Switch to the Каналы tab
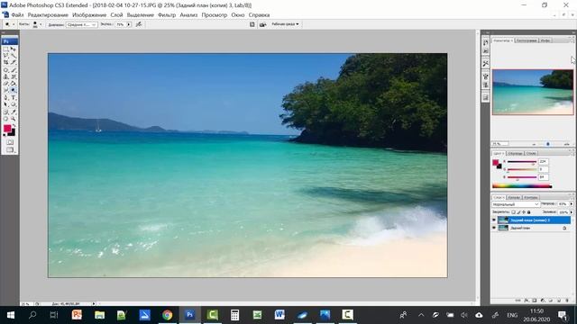The height and width of the screenshot is (324, 577). 514,197
